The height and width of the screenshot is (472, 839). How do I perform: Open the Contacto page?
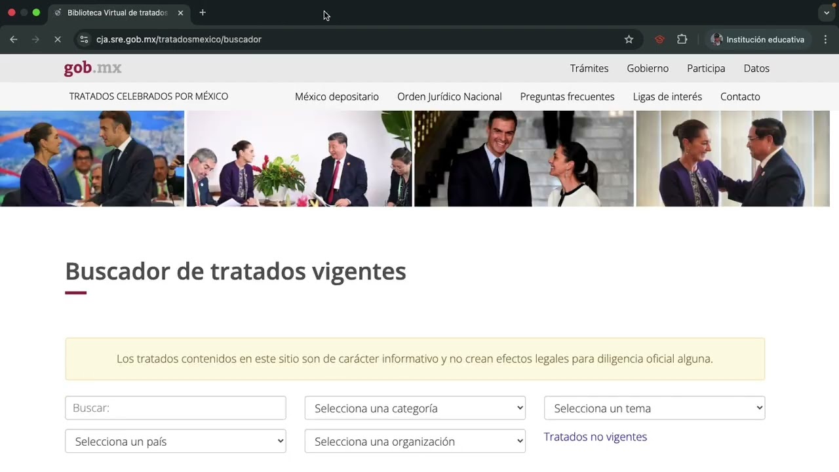pos(740,96)
